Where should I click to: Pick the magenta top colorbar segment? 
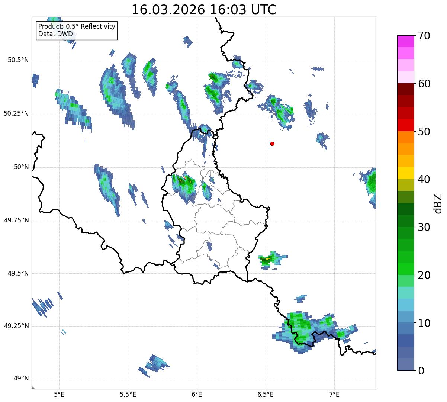tap(405, 41)
